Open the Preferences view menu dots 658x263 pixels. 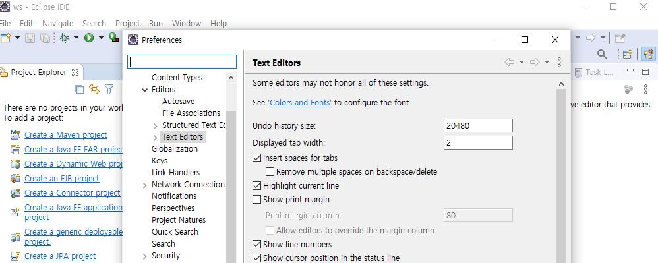(x=559, y=62)
